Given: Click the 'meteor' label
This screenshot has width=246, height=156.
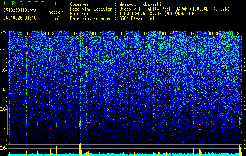Looking at the screenshot, I should click(x=56, y=12).
